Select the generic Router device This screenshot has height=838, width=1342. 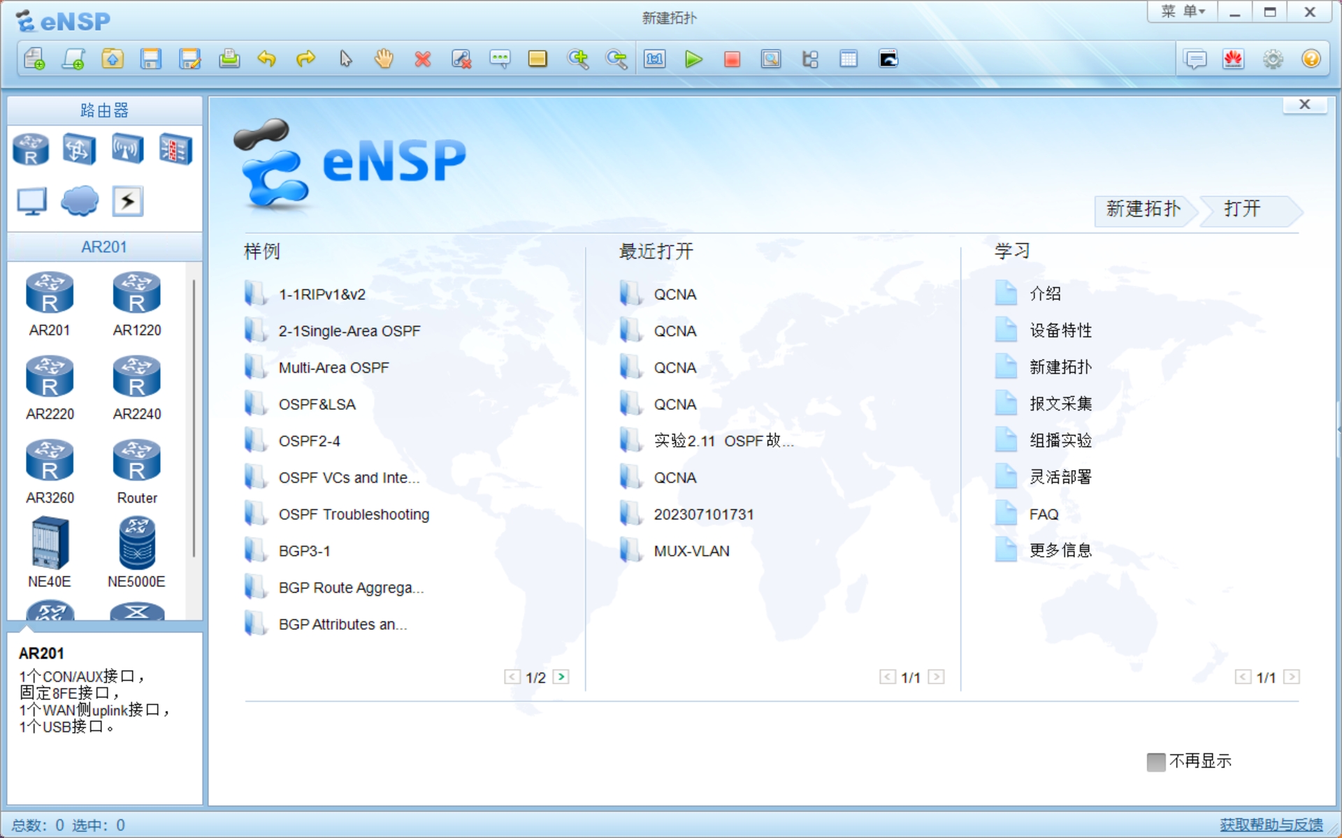click(137, 472)
